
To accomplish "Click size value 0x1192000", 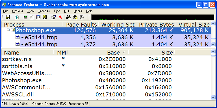I will pos(157,81).
